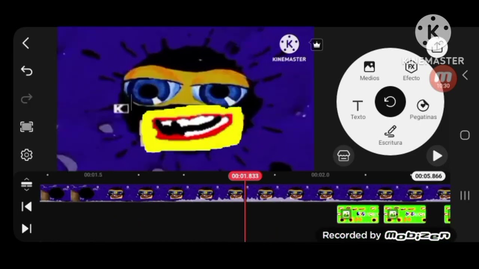The image size is (479, 269).
Task: Jump to the end of timeline
Action: [x=27, y=229]
